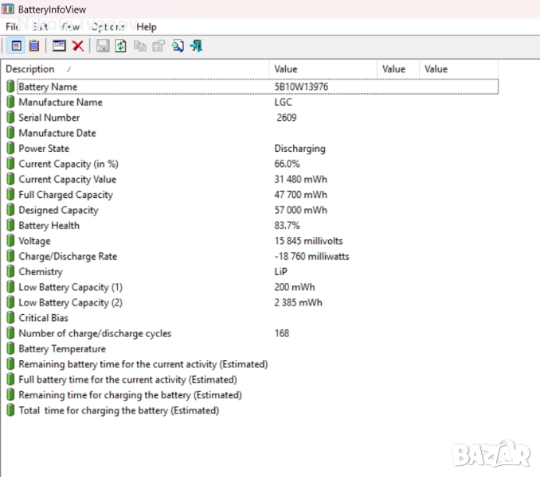
Task: Open the File menu
Action: [x=13, y=27]
